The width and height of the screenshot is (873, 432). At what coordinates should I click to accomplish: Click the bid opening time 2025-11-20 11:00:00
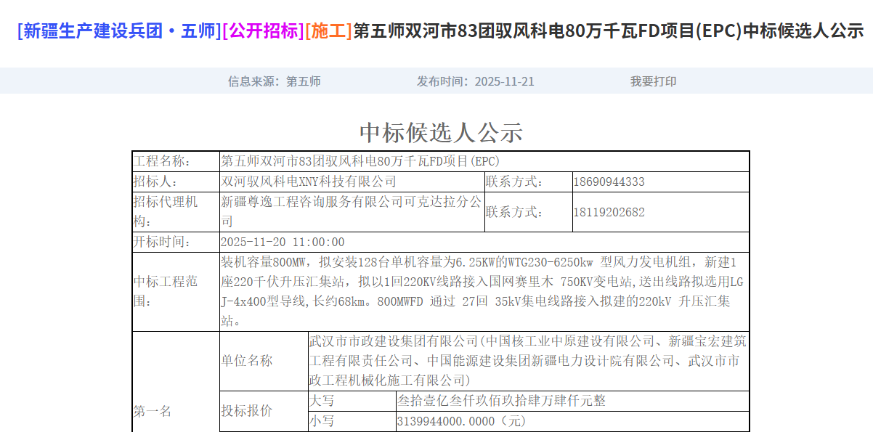283,242
